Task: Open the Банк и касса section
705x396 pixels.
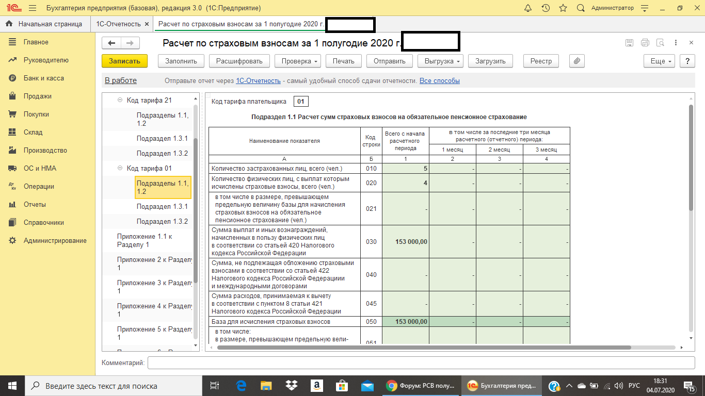Action: 43,78
